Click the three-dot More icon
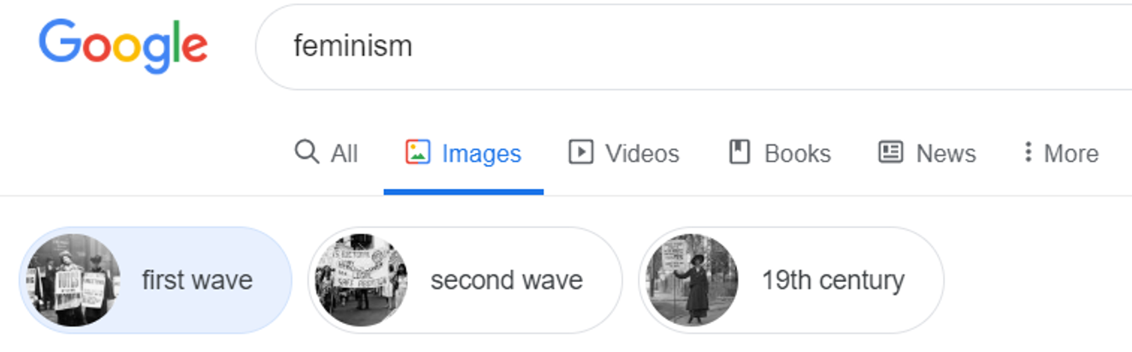The image size is (1132, 352). tap(1028, 152)
